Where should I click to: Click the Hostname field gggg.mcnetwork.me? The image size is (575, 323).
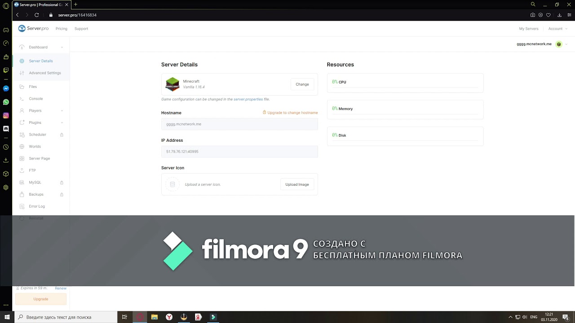click(x=239, y=124)
